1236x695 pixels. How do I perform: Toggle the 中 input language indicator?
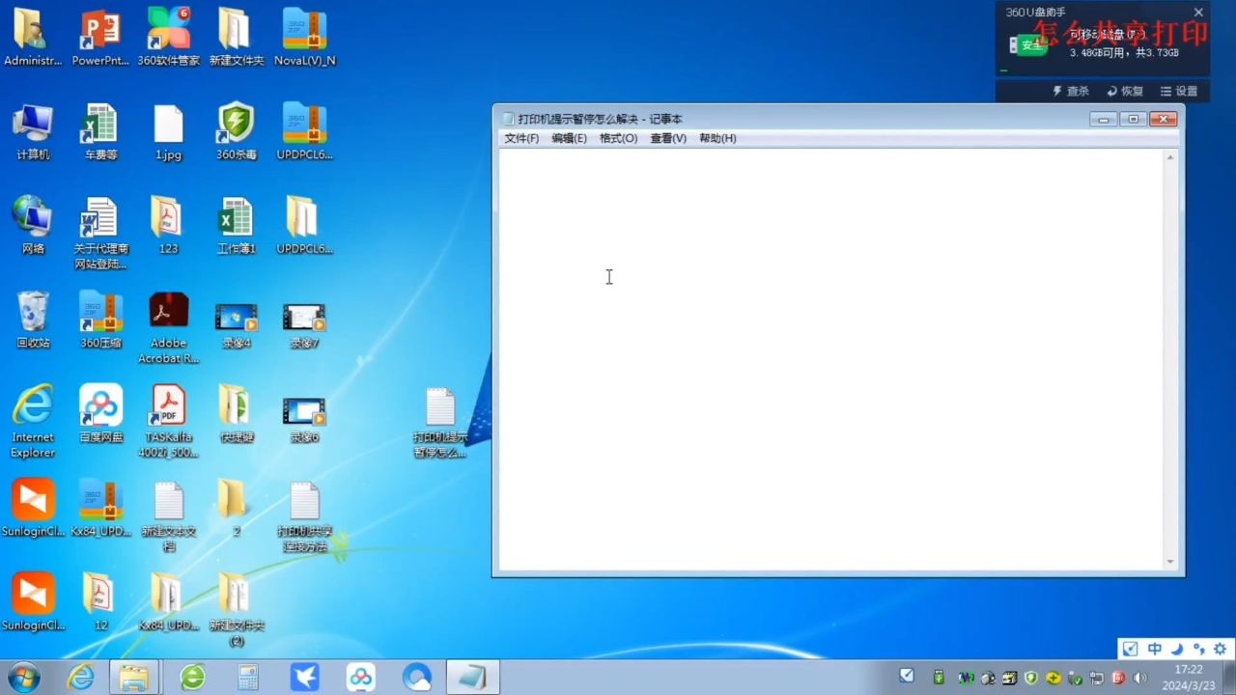tap(1155, 649)
